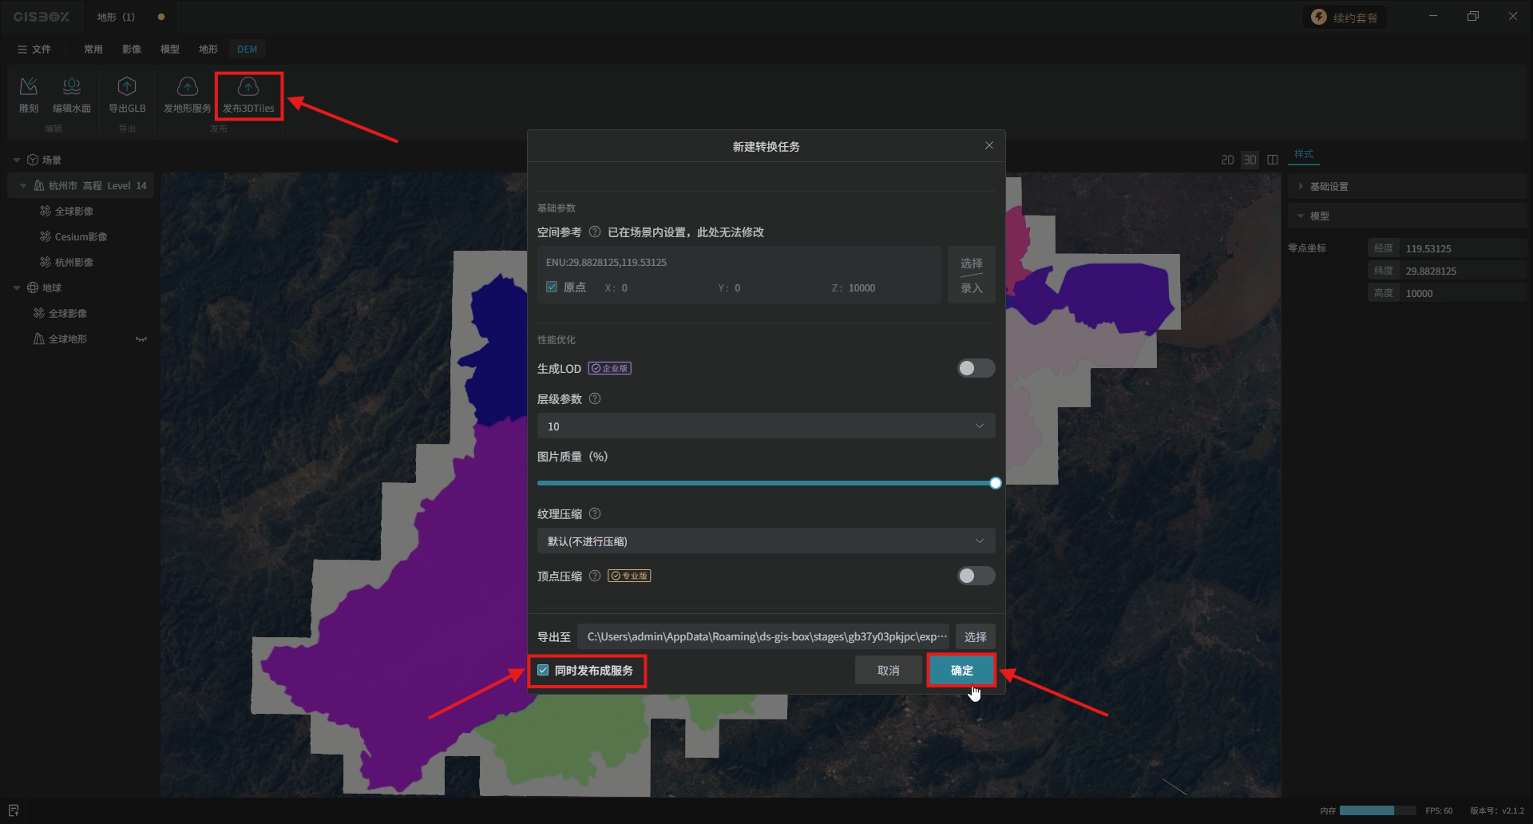
Task: Click the split-view layout icon
Action: coord(1273,160)
